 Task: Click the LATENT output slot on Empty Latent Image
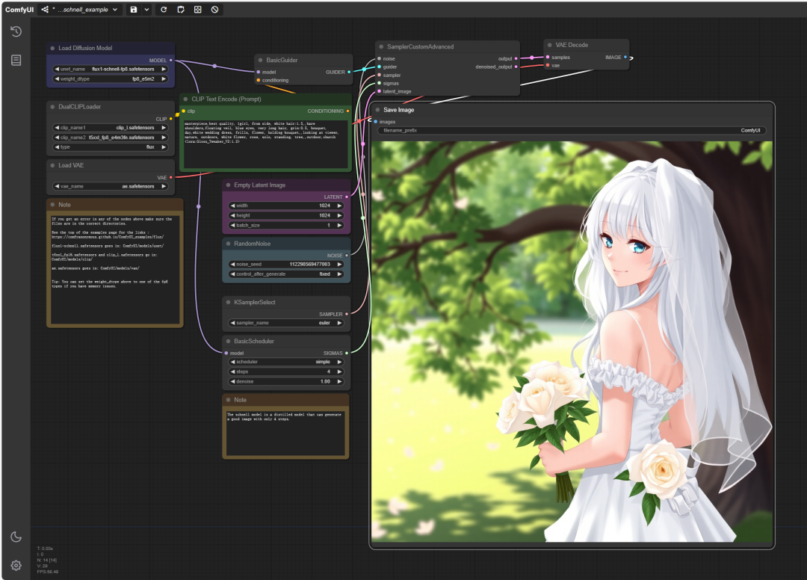coord(347,197)
